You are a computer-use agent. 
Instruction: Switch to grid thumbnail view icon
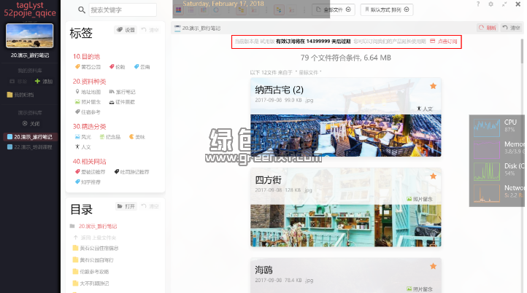(179, 10)
